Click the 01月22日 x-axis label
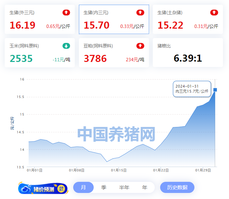This screenshot has height=199, width=229. (x=161, y=170)
